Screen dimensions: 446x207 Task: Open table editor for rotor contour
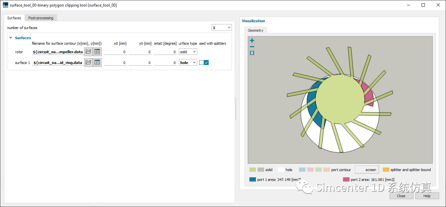97,52
